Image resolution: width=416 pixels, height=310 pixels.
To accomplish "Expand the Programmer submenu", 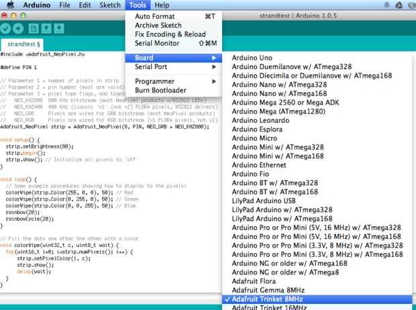I will point(174,81).
